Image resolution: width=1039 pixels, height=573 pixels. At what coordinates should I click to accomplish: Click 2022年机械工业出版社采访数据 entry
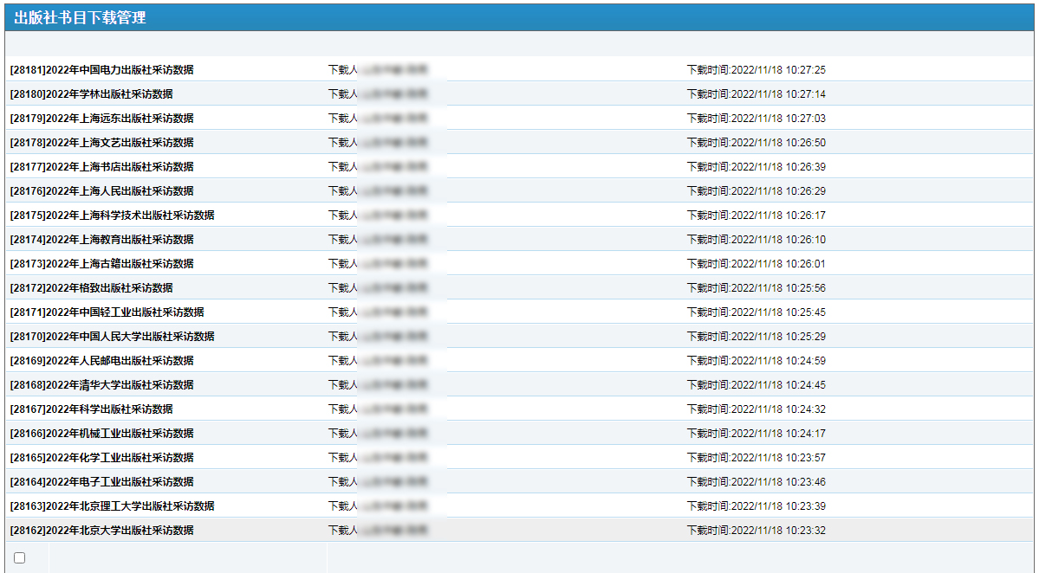[x=101, y=434]
